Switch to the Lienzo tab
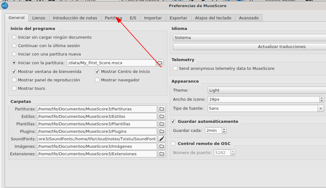326x188 pixels. 39,18
